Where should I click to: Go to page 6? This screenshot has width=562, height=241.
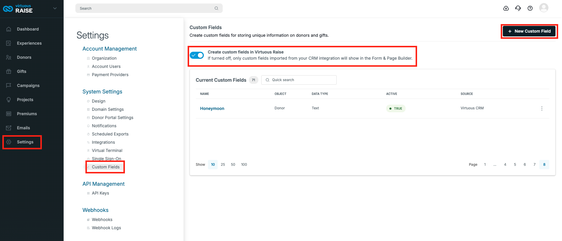pyautogui.click(x=525, y=165)
